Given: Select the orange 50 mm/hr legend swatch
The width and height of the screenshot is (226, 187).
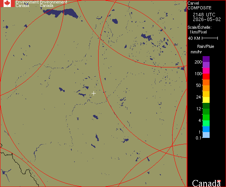Looking at the screenshot, I should (206, 88).
